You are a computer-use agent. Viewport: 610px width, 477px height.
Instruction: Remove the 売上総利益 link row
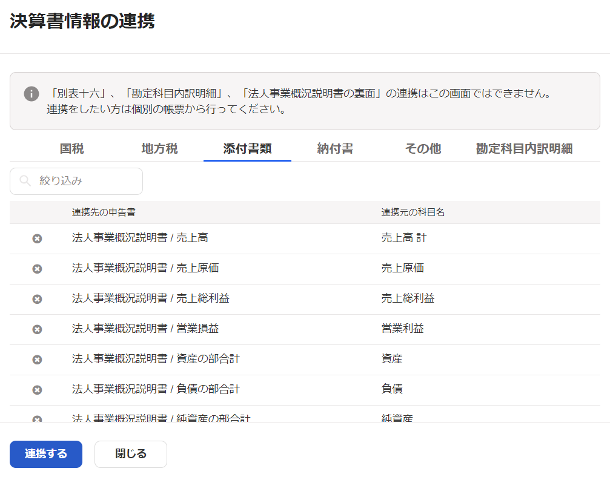tap(37, 299)
